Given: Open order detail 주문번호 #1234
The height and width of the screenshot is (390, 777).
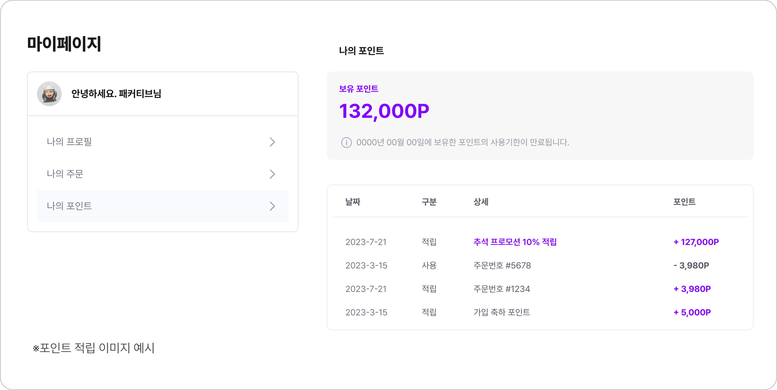Looking at the screenshot, I should tap(502, 289).
